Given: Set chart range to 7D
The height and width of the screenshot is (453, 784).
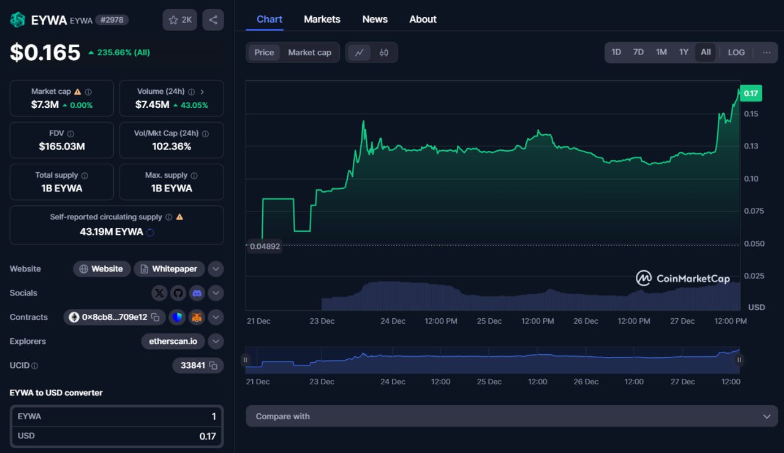Looking at the screenshot, I should [x=638, y=52].
